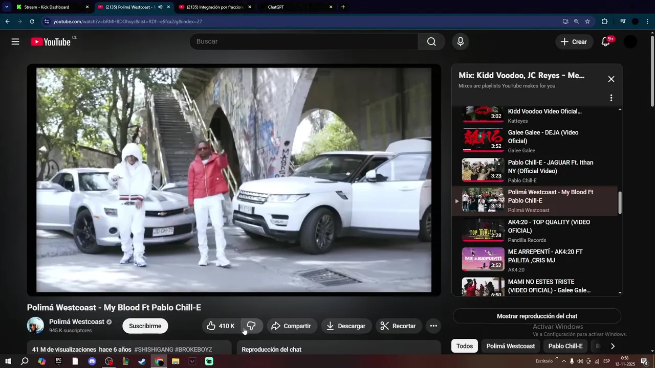Click the Buscar search field

tap(304, 41)
